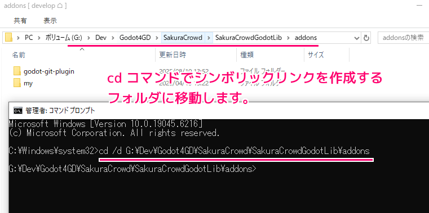Focus the addonsの検索 search box

(x=403, y=38)
